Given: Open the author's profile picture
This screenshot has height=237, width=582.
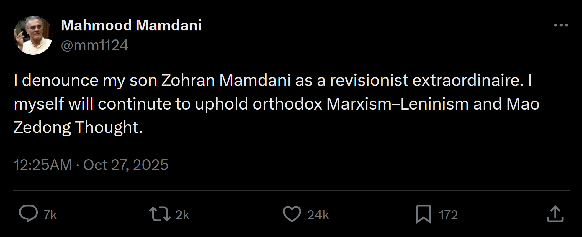Looking at the screenshot, I should click(x=33, y=35).
